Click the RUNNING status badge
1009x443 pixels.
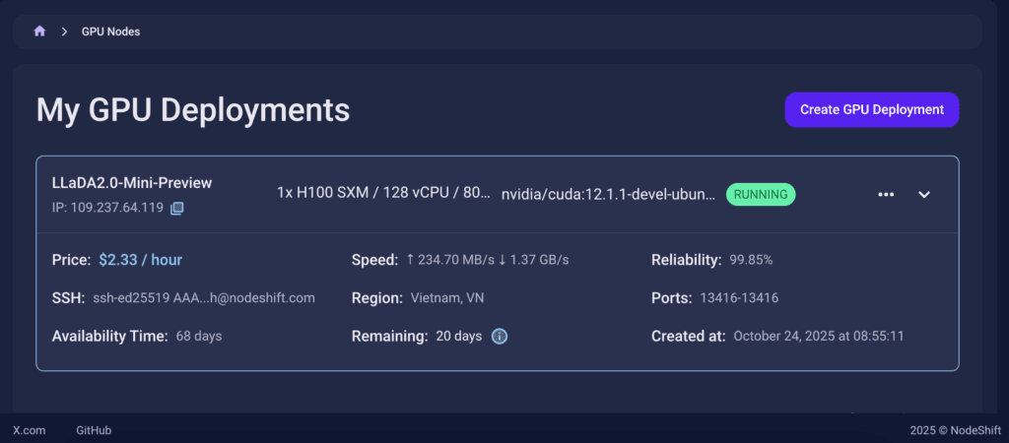(x=761, y=194)
